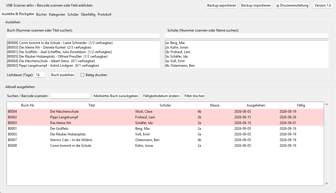Switch to the Bücher tab
Viewport: 336px width, 193px height.
tap(41, 14)
